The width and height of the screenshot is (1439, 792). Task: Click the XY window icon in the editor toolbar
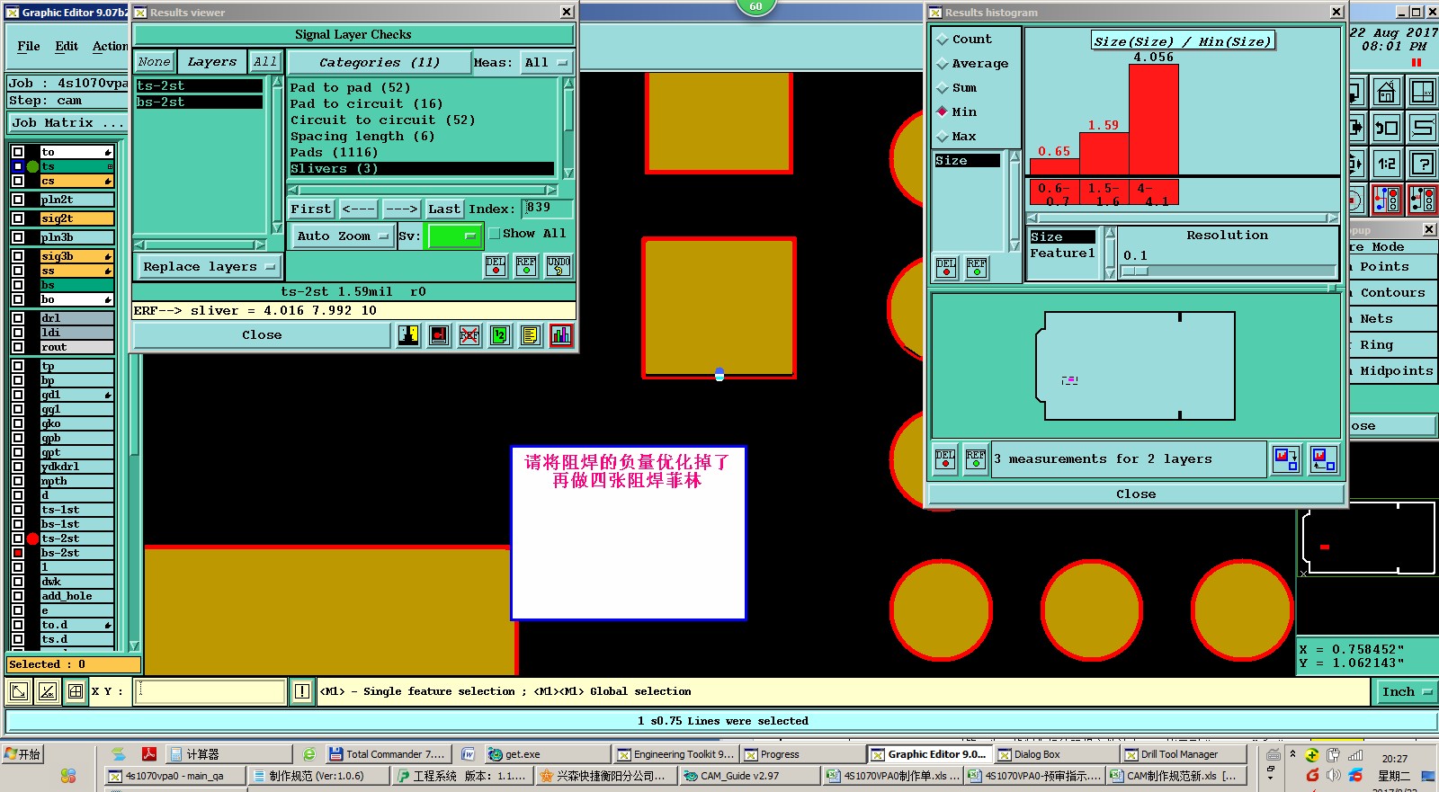(x=1423, y=93)
